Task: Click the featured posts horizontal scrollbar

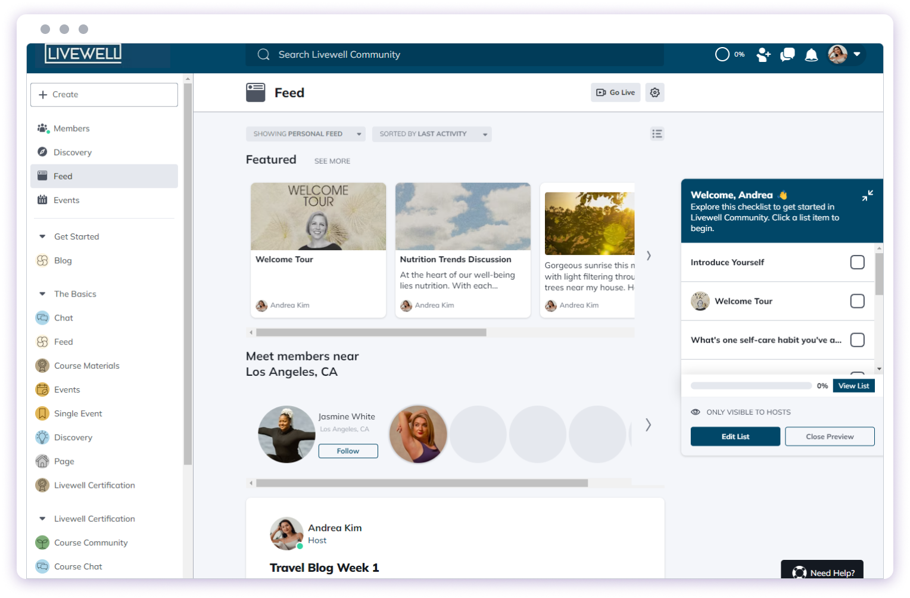Action: tap(371, 332)
